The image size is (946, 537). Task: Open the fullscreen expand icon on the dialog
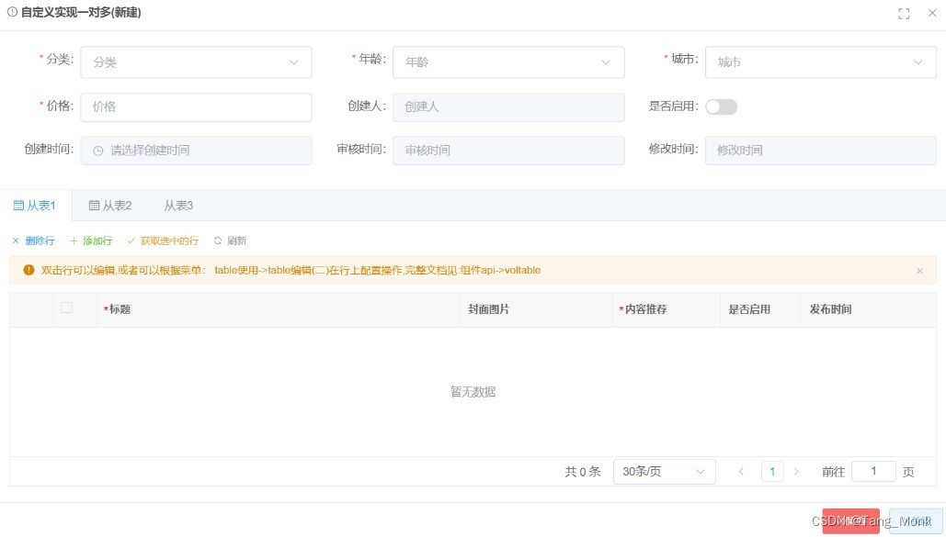tap(905, 14)
